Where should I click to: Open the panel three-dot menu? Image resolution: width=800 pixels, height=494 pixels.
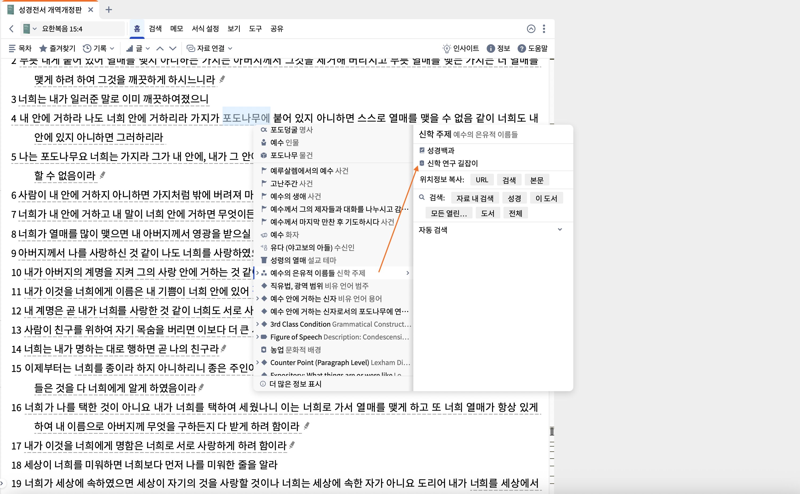pos(544,29)
